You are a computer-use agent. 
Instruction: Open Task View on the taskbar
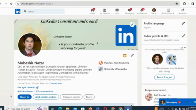click(52, 109)
